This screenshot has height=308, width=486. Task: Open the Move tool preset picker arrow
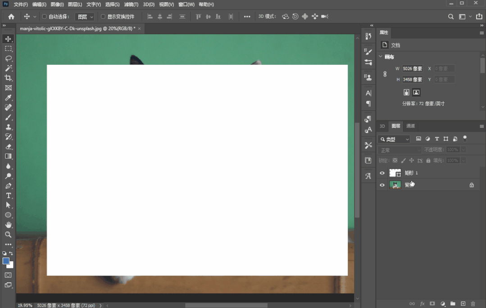pos(35,17)
